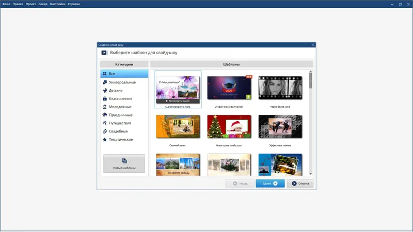Open the Настройки menu
The width and height of the screenshot is (413, 232).
(x=57, y=4)
